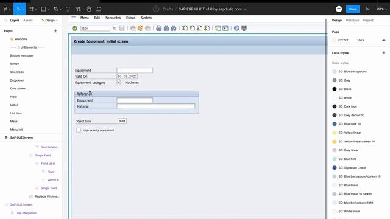Select the Hand tool

(x=89, y=9)
